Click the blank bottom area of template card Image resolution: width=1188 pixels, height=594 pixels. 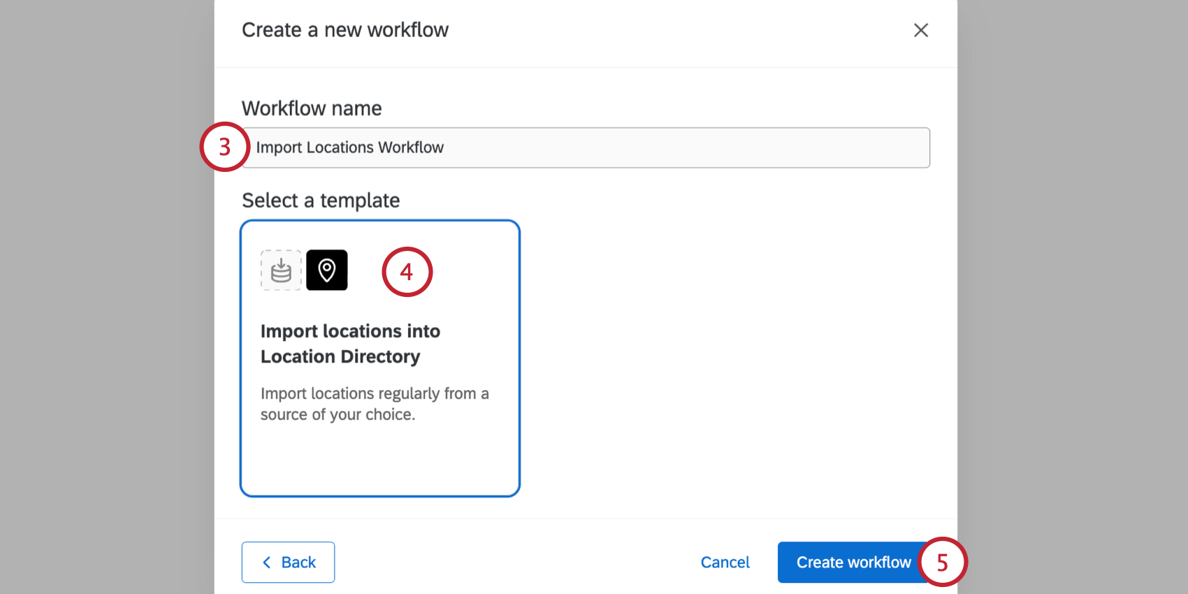coord(379,461)
